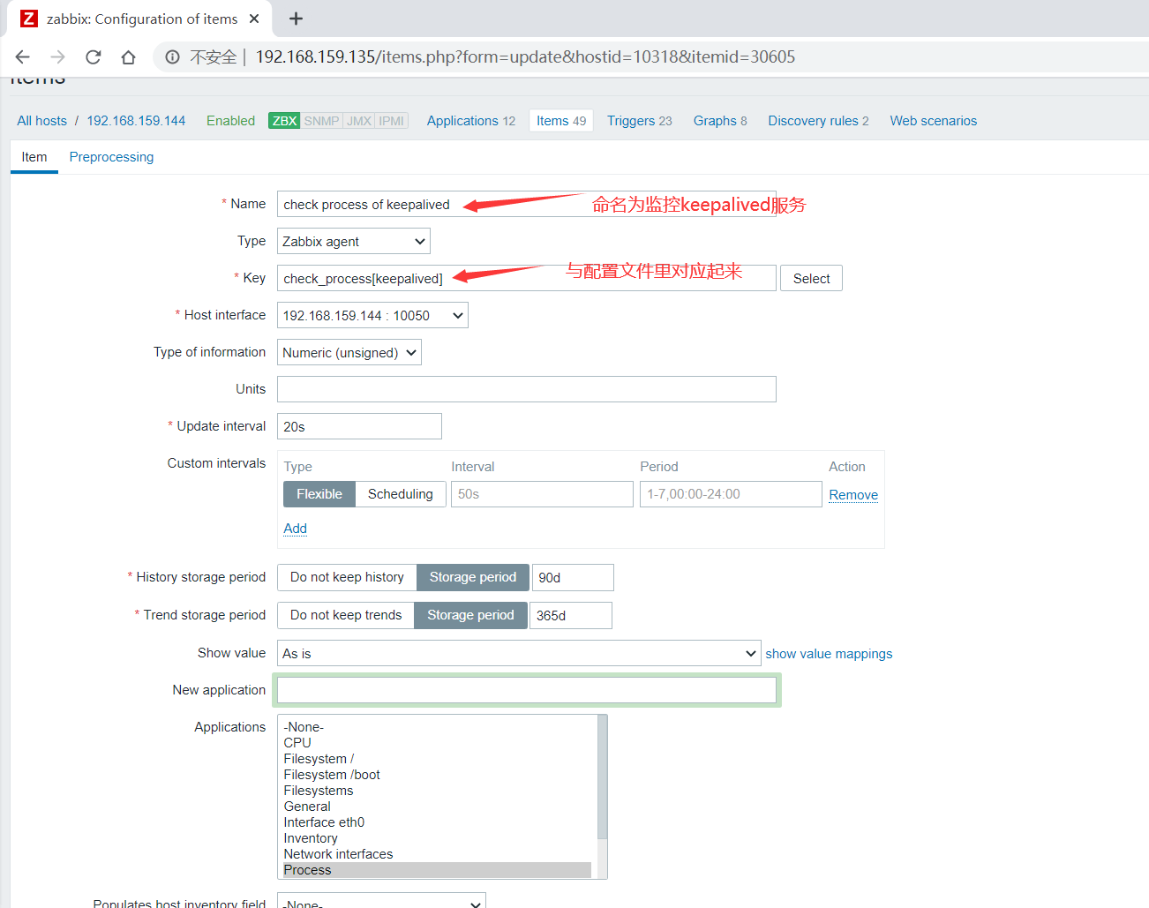
Task: Open the Host interface dropdown
Action: (372, 316)
